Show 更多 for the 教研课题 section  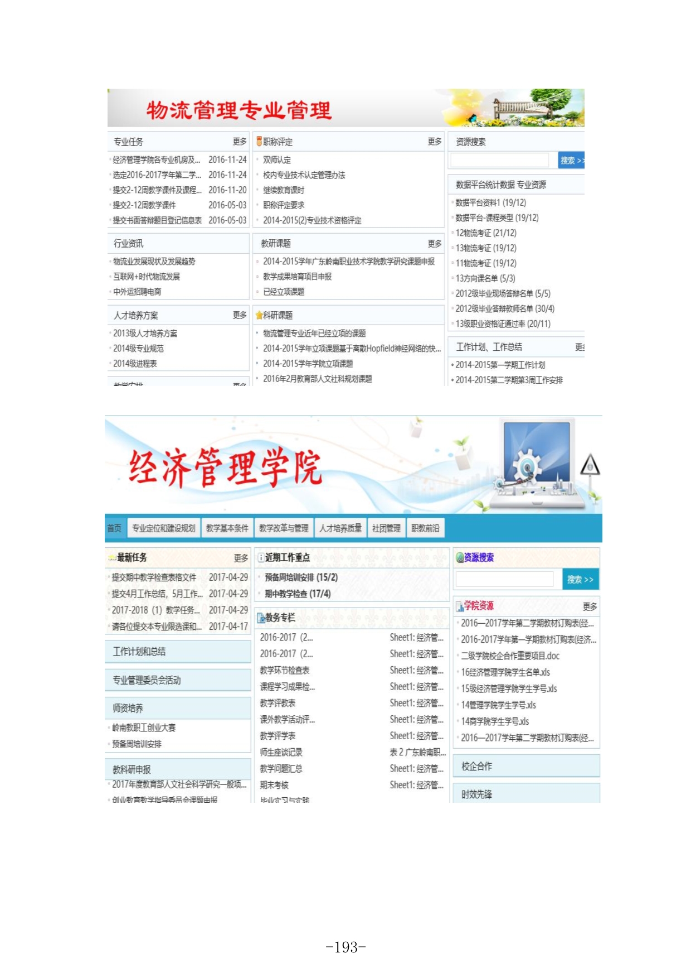pyautogui.click(x=435, y=243)
